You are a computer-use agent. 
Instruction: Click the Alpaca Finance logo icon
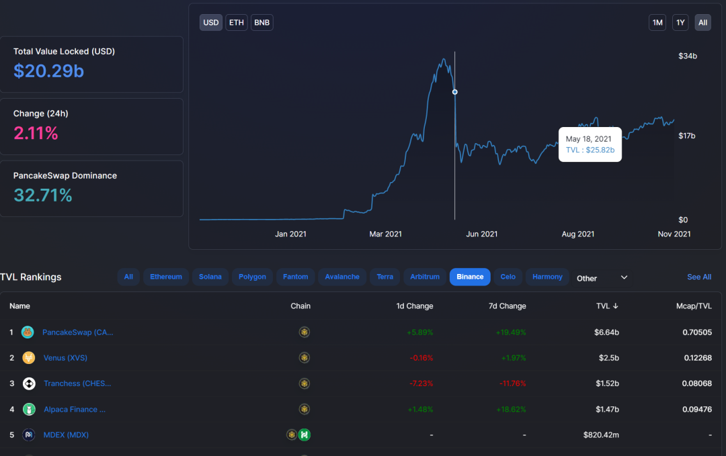point(29,409)
